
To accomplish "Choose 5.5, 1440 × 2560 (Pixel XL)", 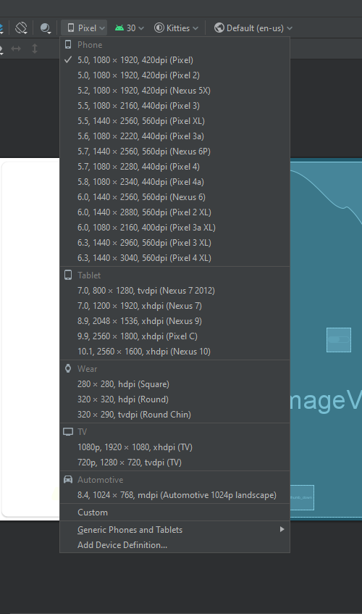I will pyautogui.click(x=174, y=121).
